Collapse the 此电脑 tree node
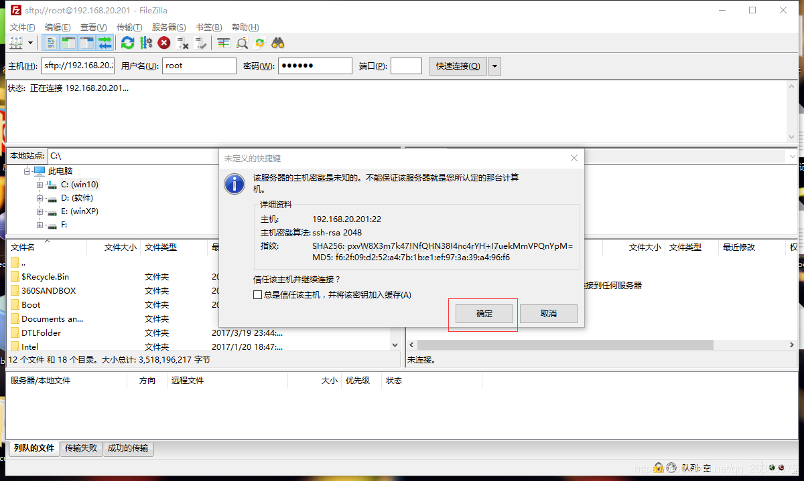The height and width of the screenshot is (481, 804). point(27,171)
